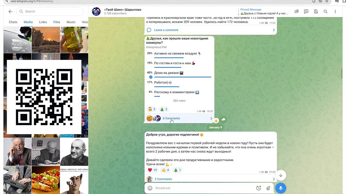
Task: Switch to the Music tab
Action: (71, 22)
